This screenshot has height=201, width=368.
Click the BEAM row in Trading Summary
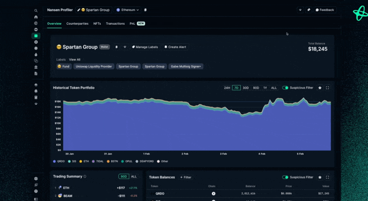pos(96,196)
